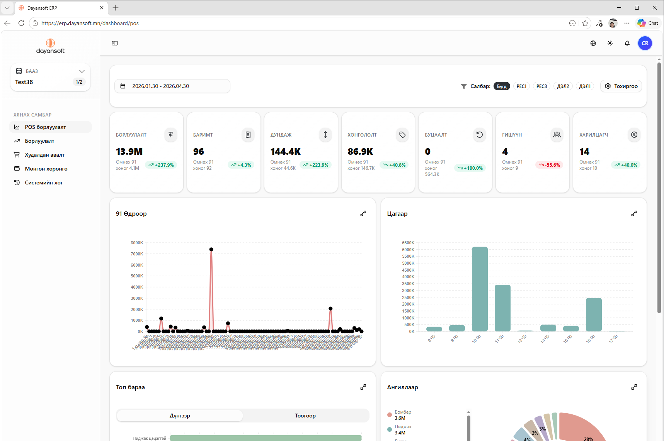This screenshot has width=664, height=441.
Task: Expand the 91 Өдрөөр chart fullscreen
Action: click(363, 213)
